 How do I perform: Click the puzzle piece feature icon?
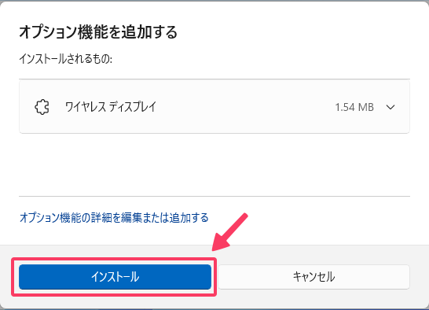pos(42,107)
